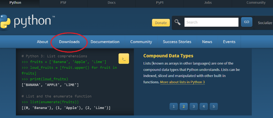Image resolution: width=273 pixels, height=118 pixels.
Task: Open the Events navigation menu
Action: click(x=229, y=42)
